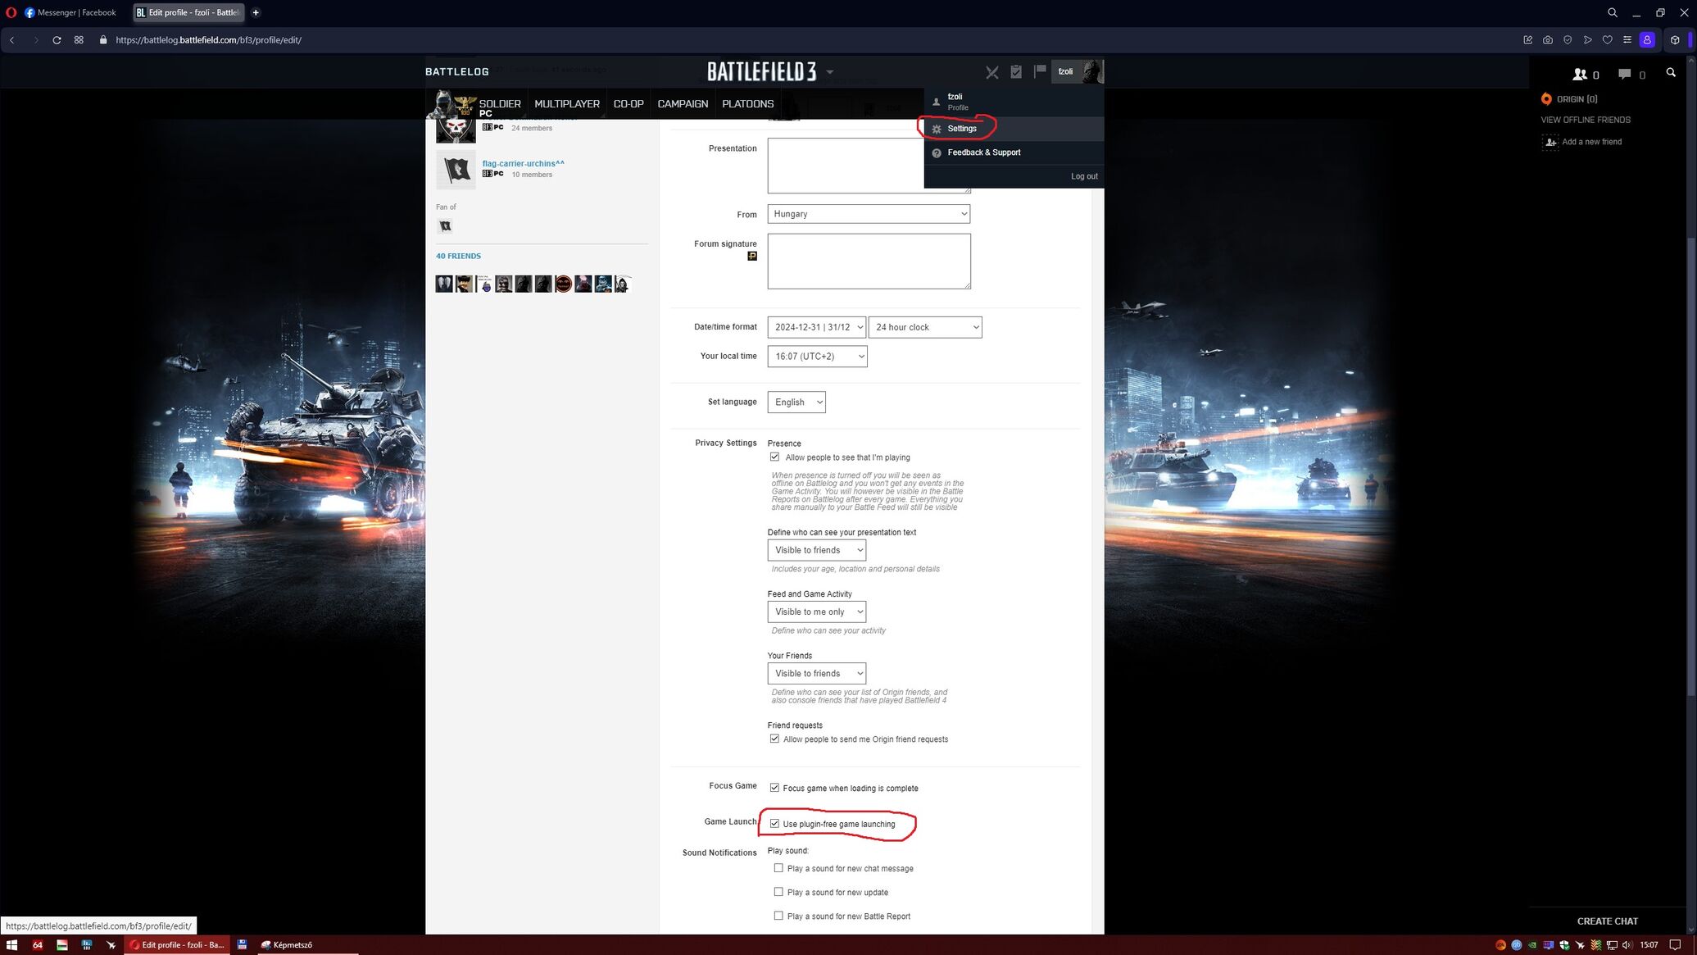Open the Feed and Game Activity dropdown
Screen dimensions: 1697x955
click(816, 612)
